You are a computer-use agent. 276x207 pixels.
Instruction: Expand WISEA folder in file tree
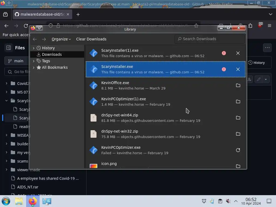pos(6,135)
